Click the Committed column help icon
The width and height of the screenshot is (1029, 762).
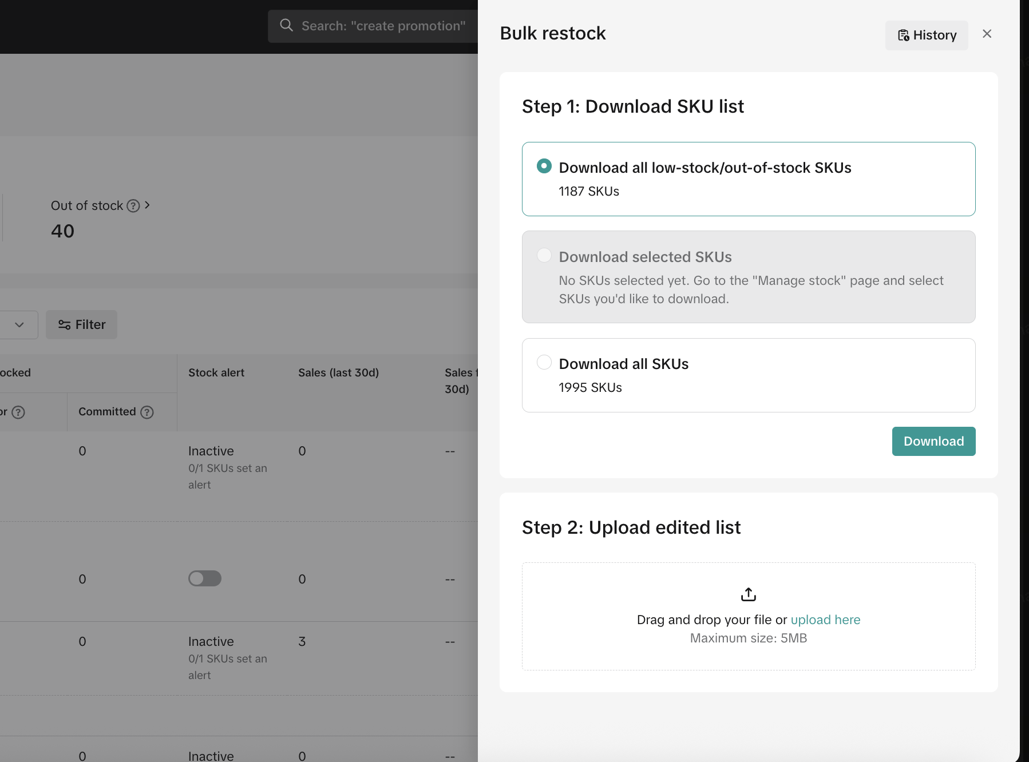coord(147,412)
